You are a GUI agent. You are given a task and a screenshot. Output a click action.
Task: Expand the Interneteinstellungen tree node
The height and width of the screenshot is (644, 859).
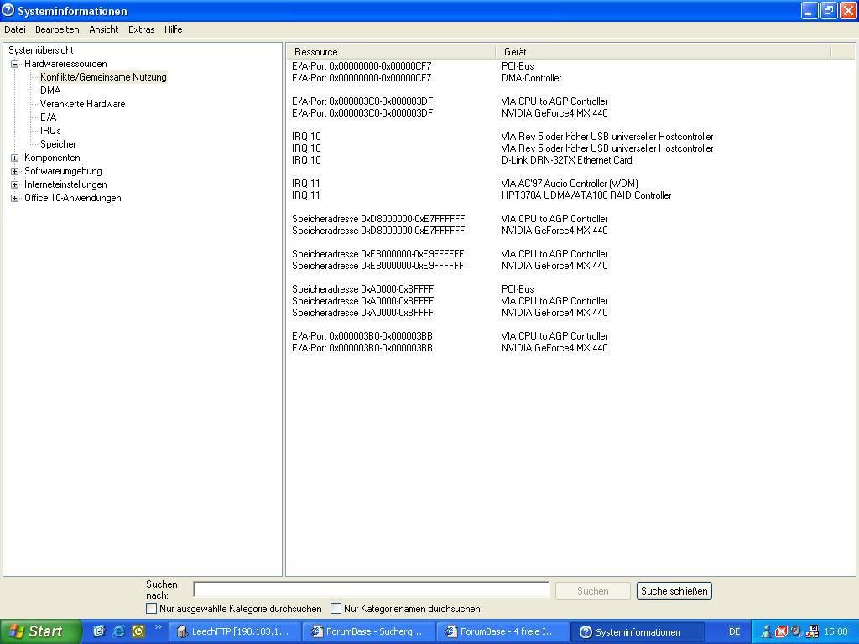pos(15,184)
